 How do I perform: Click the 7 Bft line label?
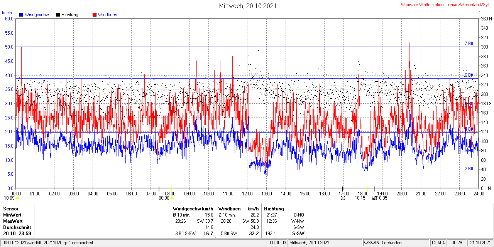pos(469,44)
